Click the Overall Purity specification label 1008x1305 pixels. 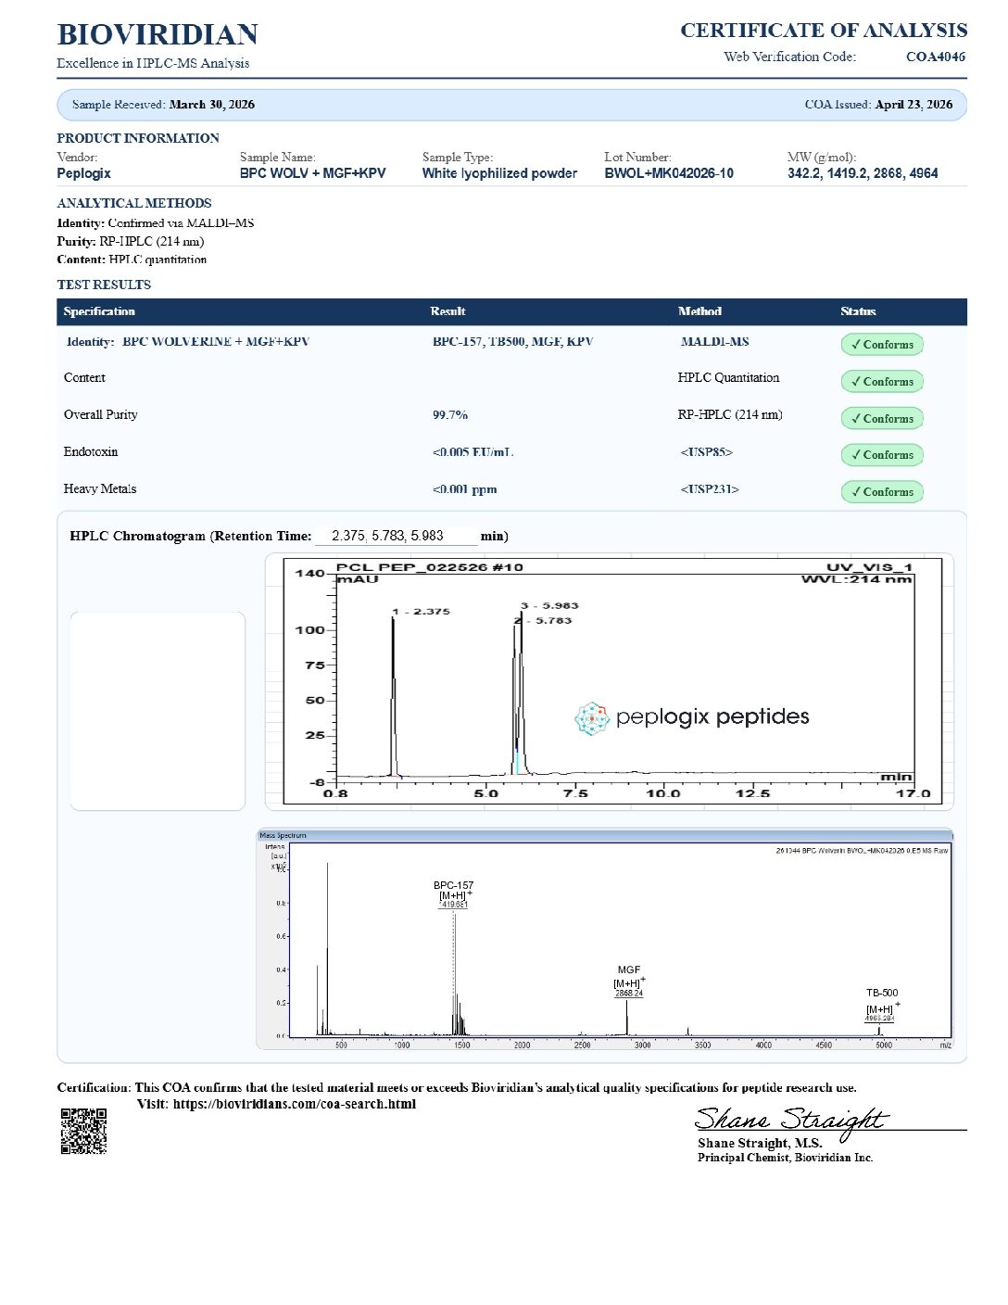click(x=100, y=415)
